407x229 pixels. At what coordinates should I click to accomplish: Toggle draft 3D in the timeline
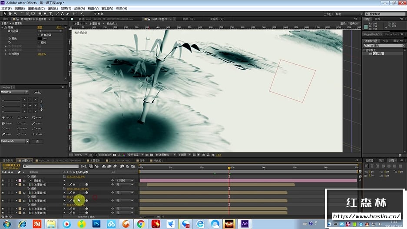click(x=97, y=166)
